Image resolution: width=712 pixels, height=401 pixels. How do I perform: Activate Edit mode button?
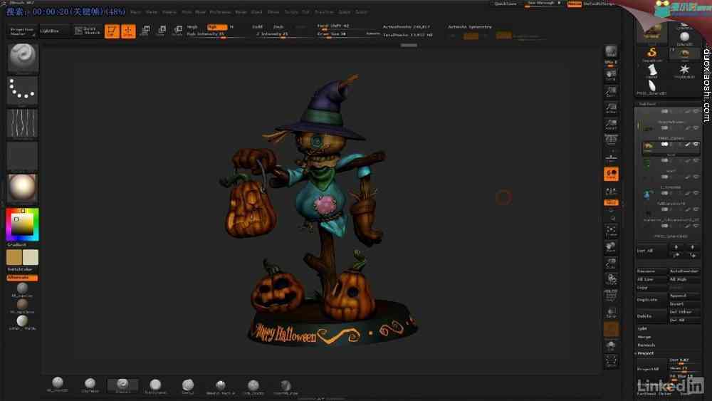click(x=112, y=31)
